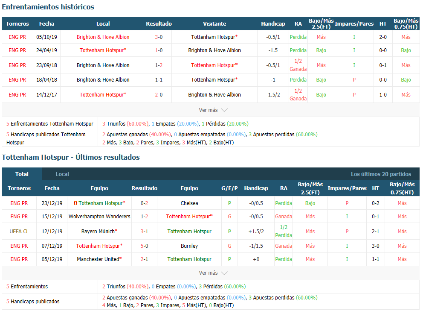
Task: Click the Visitante column header
Action: point(214,24)
